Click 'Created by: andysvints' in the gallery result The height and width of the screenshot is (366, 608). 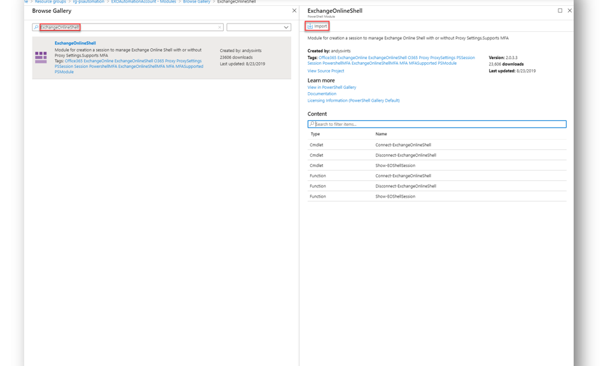click(x=241, y=50)
